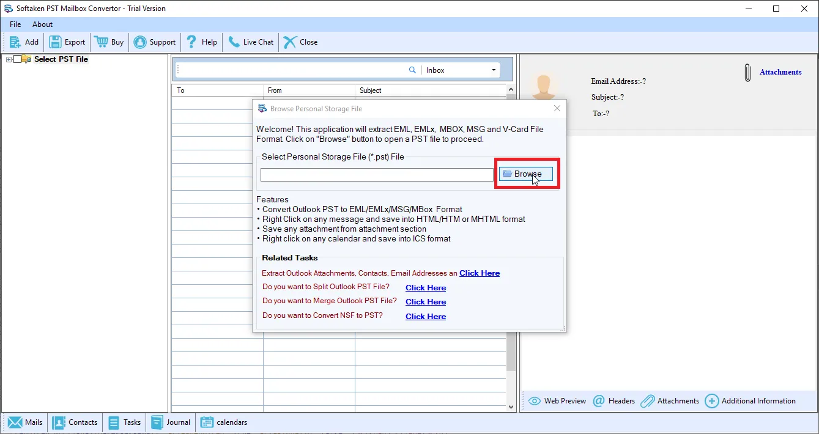Open Web Preview tab in the preview pane
The image size is (819, 434).
click(x=557, y=401)
